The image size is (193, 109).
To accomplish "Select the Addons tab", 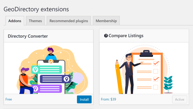I will tap(15, 21).
